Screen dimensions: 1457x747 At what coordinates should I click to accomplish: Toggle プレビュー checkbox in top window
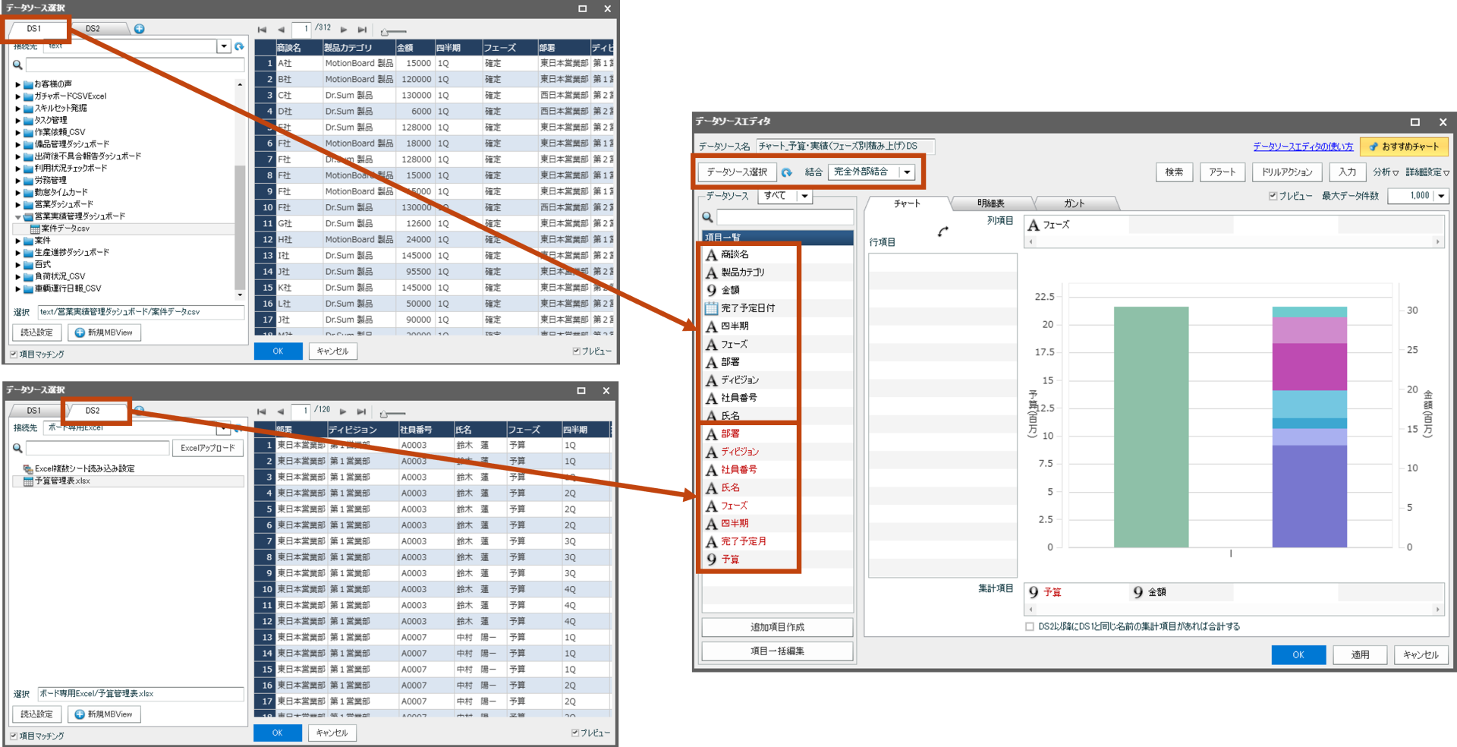[576, 351]
